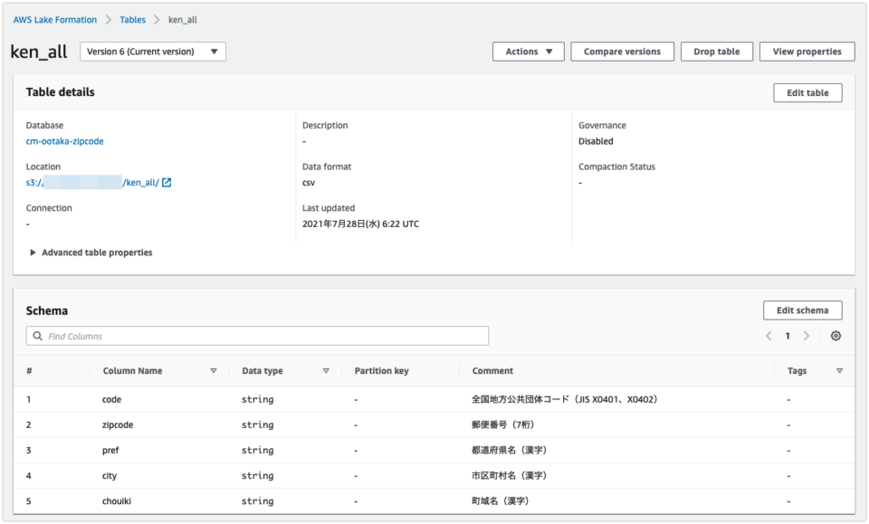Navigate to the Tables breadcrumb
Screen dimensions: 869x524
[132, 19]
